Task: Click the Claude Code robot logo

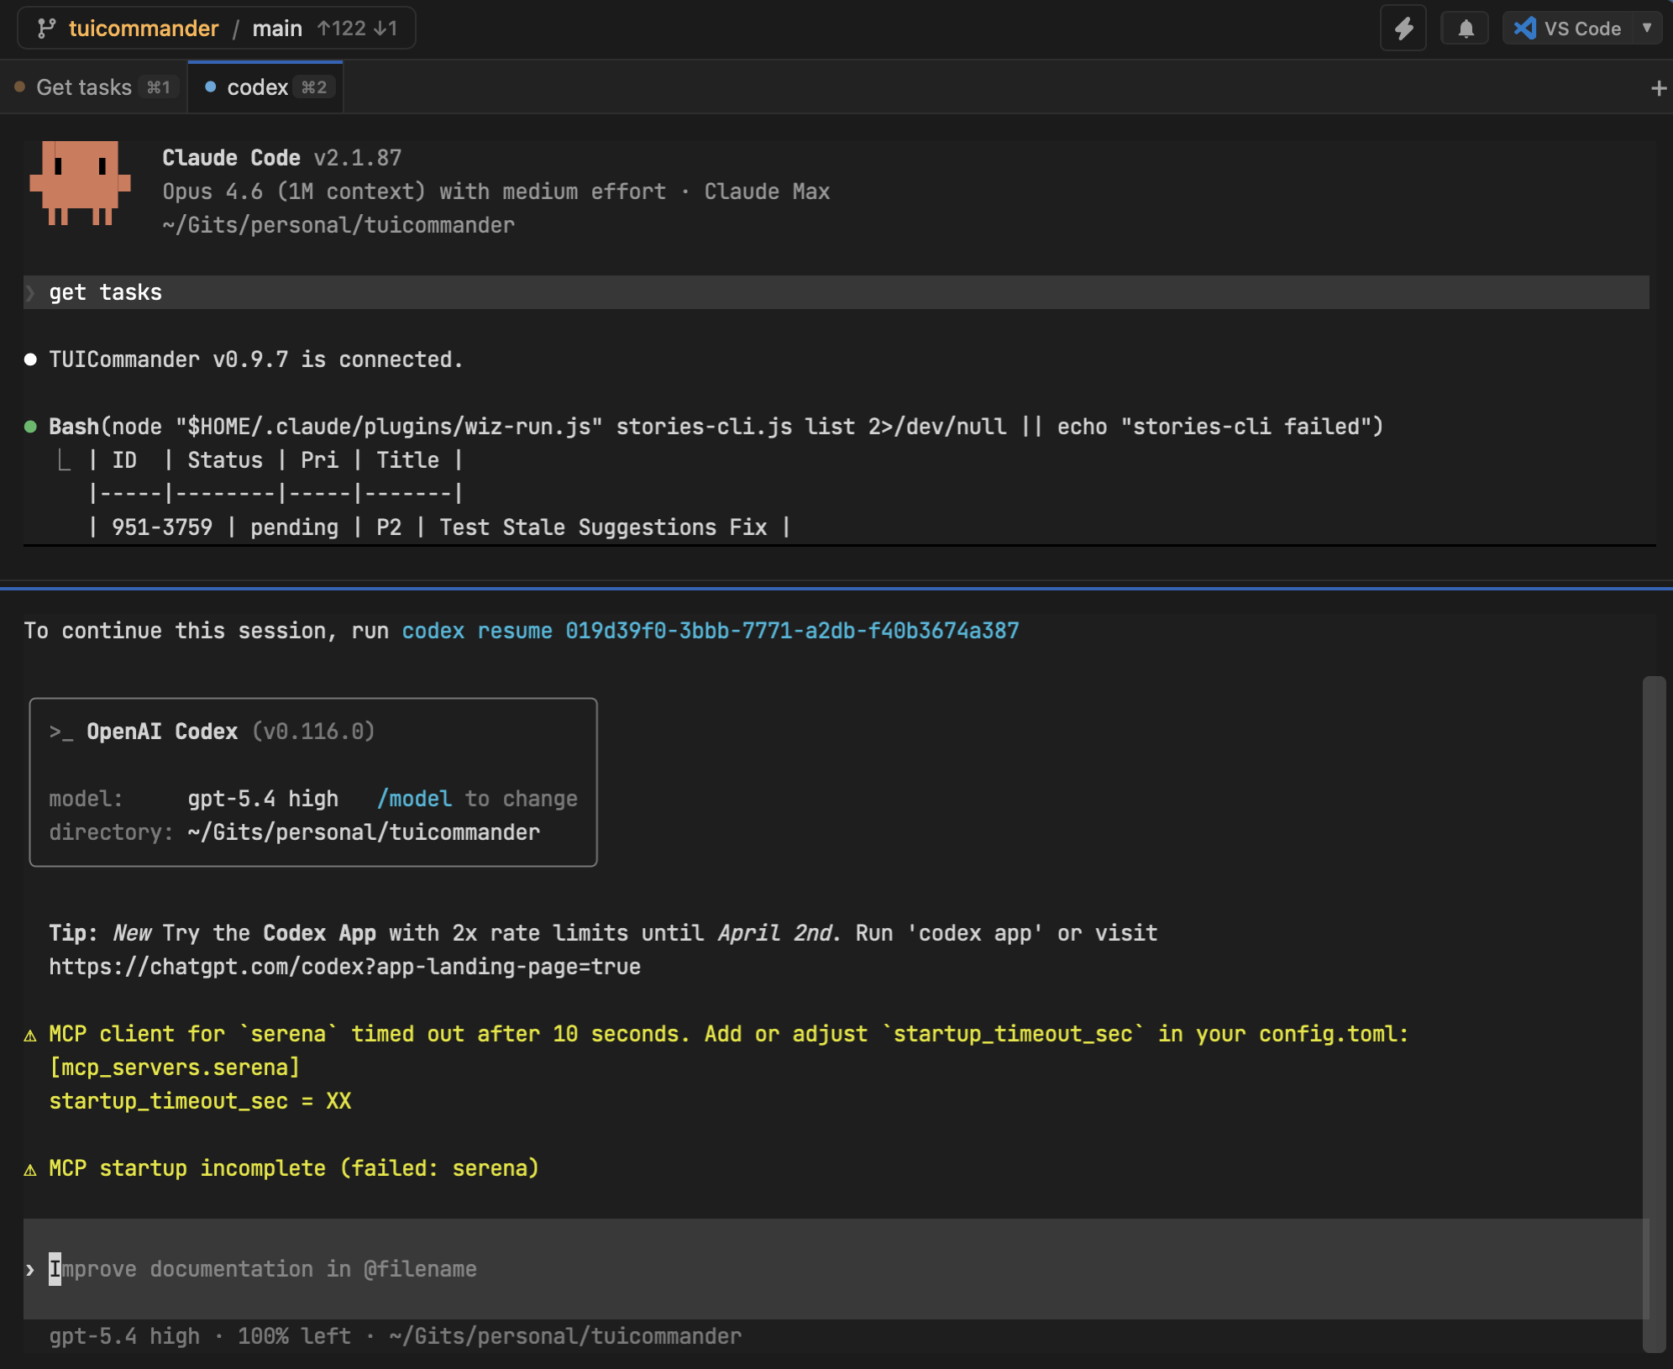Action: 80,185
